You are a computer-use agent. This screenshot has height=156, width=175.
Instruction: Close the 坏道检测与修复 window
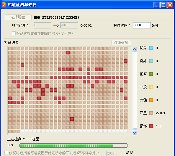(x=170, y=5)
